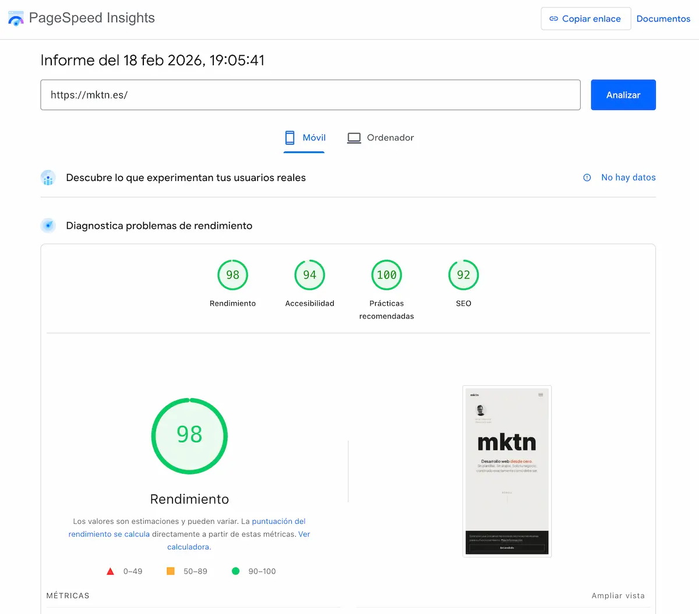Click the monitor icon on the Ordenador tab

pyautogui.click(x=354, y=137)
